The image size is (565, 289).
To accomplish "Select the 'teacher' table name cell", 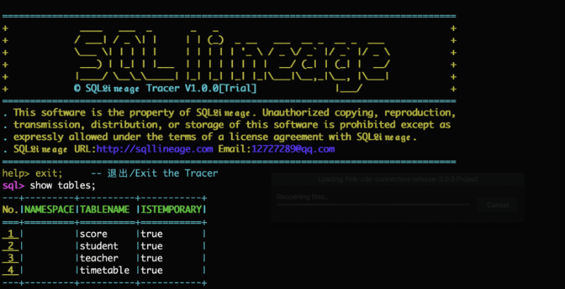I will point(99,259).
